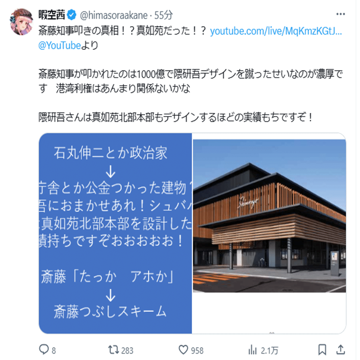Click the display name 暇空茜
Viewport: 360px width, 360px height.
[52, 15]
